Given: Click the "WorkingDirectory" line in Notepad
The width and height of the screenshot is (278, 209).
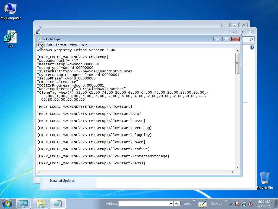Looking at the screenshot, I should click(x=81, y=89).
